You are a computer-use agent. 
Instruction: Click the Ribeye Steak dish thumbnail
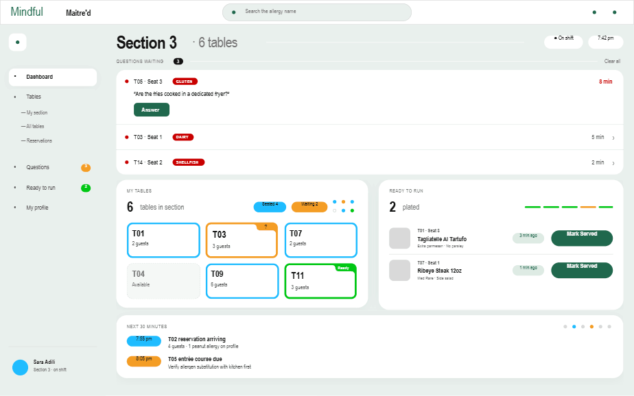click(399, 270)
